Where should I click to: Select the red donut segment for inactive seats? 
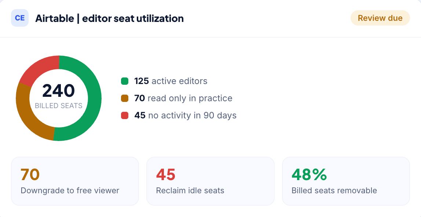coord(37,69)
